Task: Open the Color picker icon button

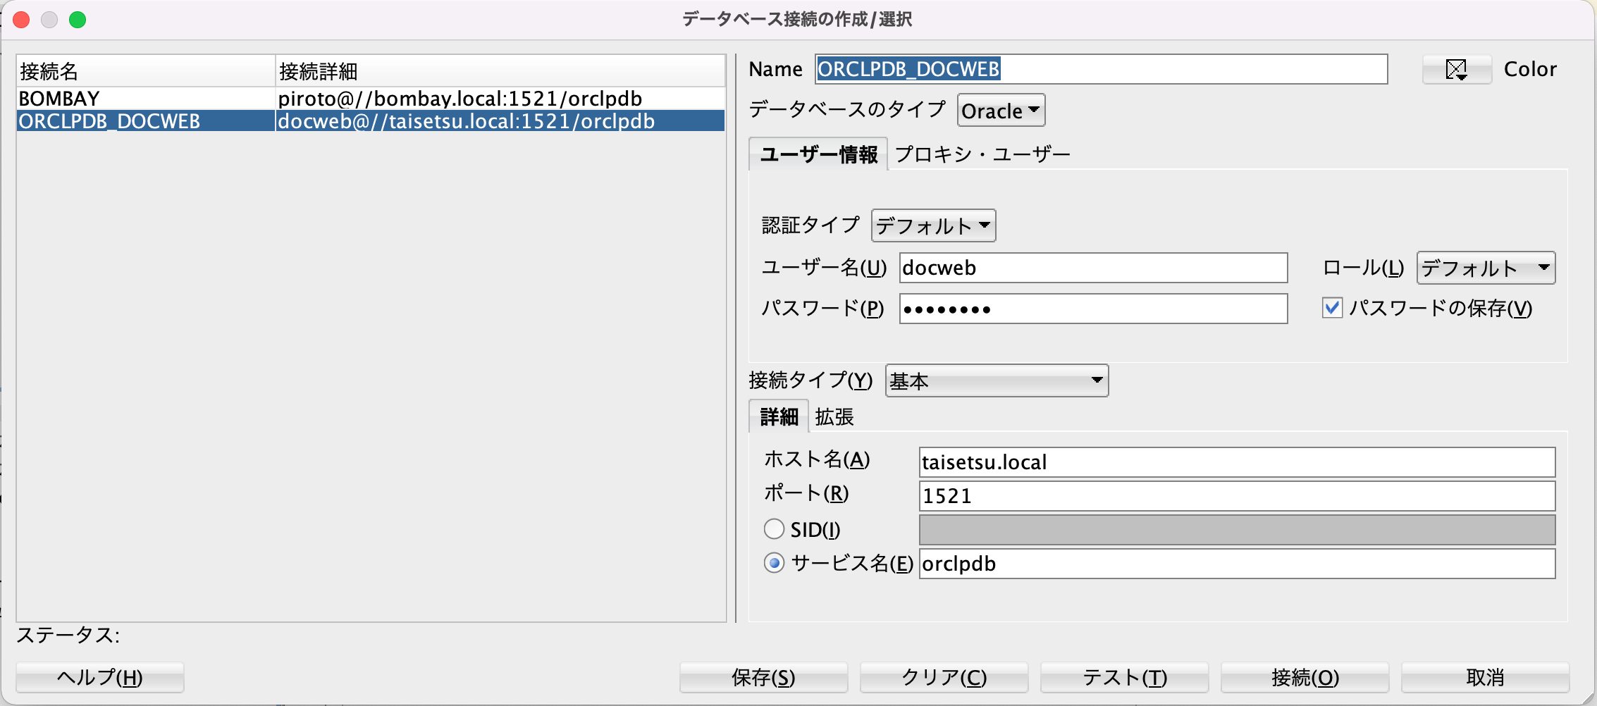Action: pyautogui.click(x=1456, y=69)
